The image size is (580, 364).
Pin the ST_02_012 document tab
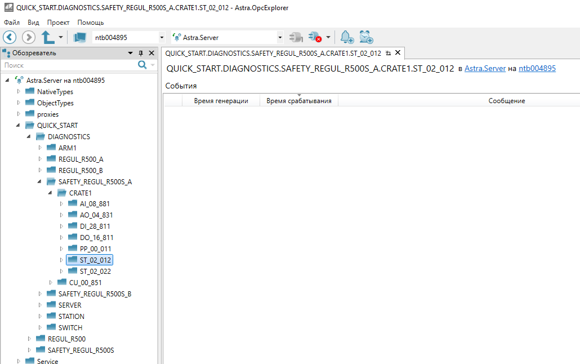(x=388, y=53)
